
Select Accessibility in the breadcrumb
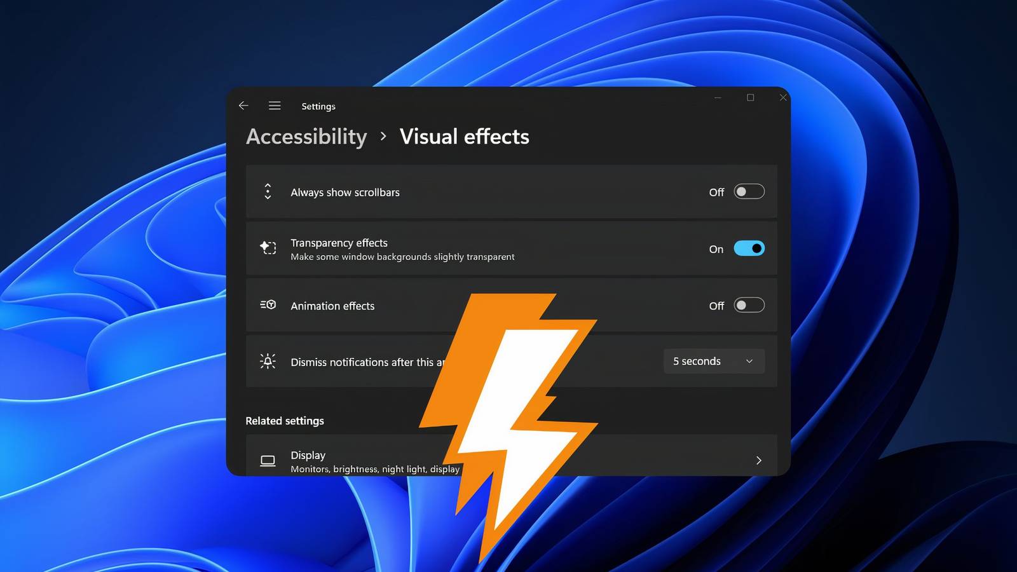306,137
